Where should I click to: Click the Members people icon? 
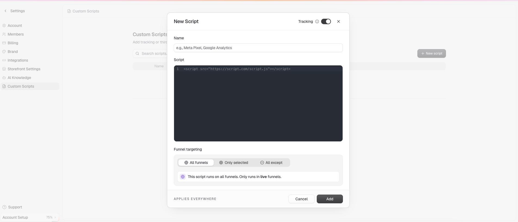click(4, 34)
